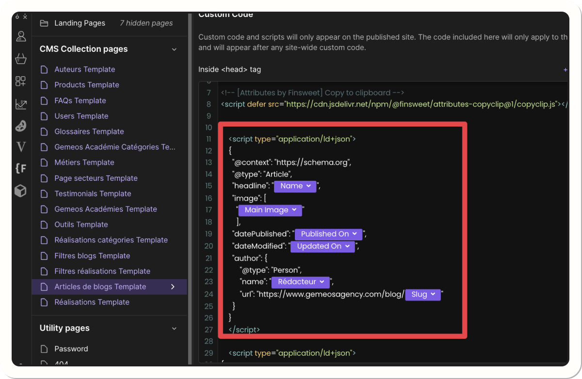Image resolution: width=582 pixels, height=379 pixels.
Task: Click page icon next to Réalisations Template
Action: pyautogui.click(x=44, y=302)
